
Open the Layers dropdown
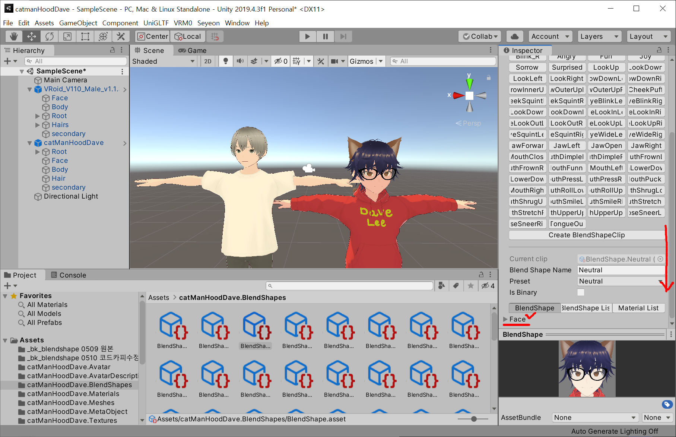tap(599, 37)
